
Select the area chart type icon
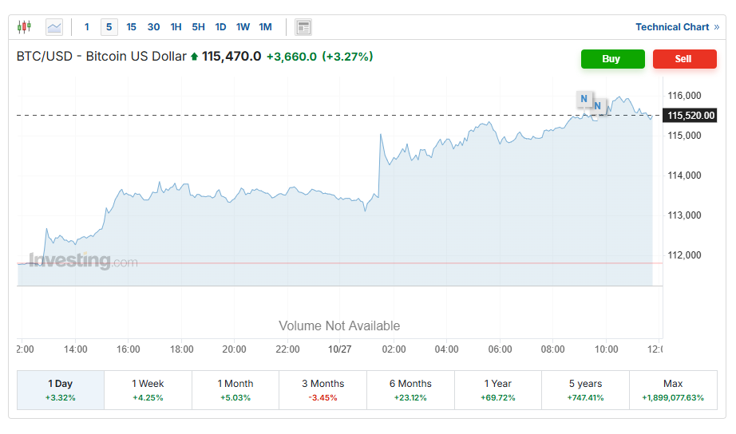pos(54,27)
